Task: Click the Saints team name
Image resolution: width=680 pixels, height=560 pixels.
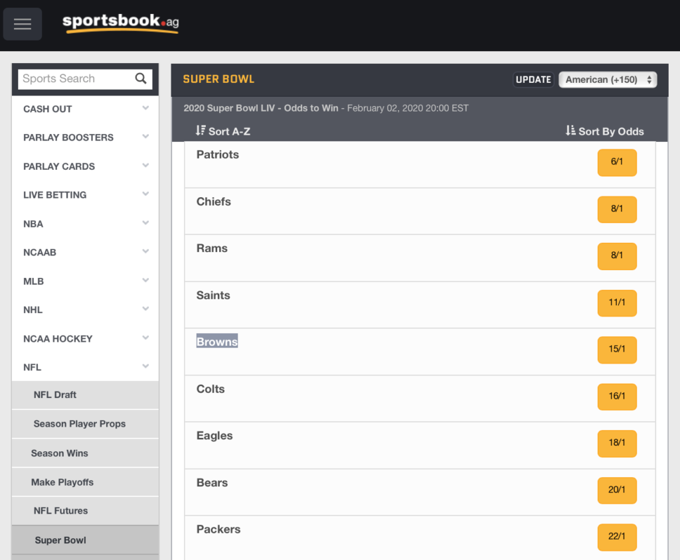Action: 213,295
